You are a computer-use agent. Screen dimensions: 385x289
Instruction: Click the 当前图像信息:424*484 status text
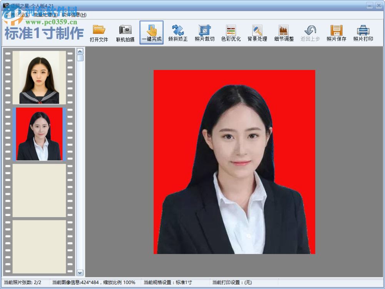click(94, 282)
